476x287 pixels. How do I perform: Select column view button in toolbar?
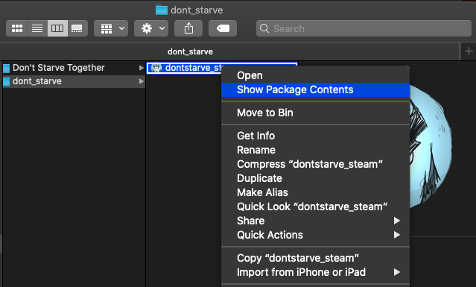point(57,28)
